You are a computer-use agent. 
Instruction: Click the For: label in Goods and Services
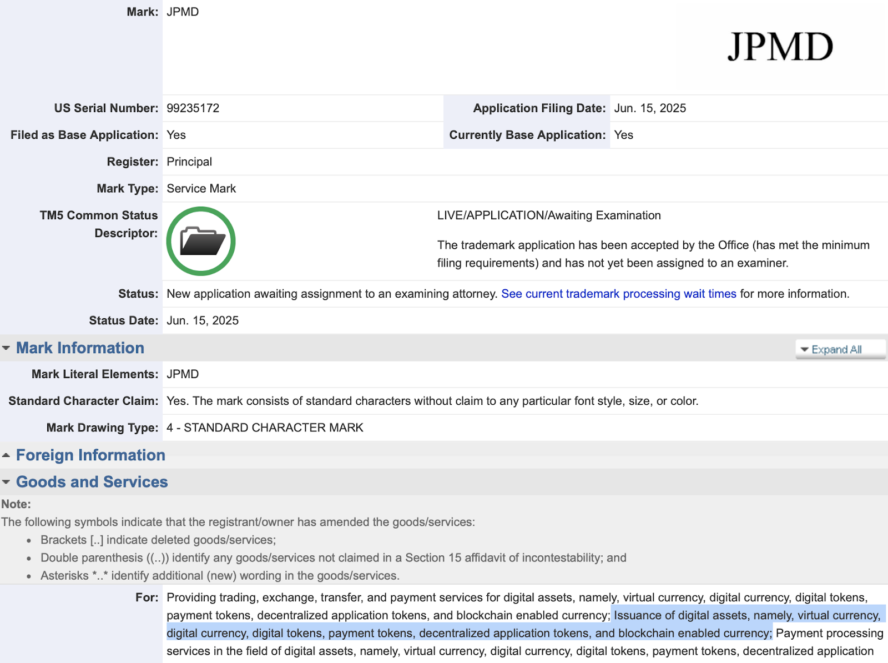point(147,597)
